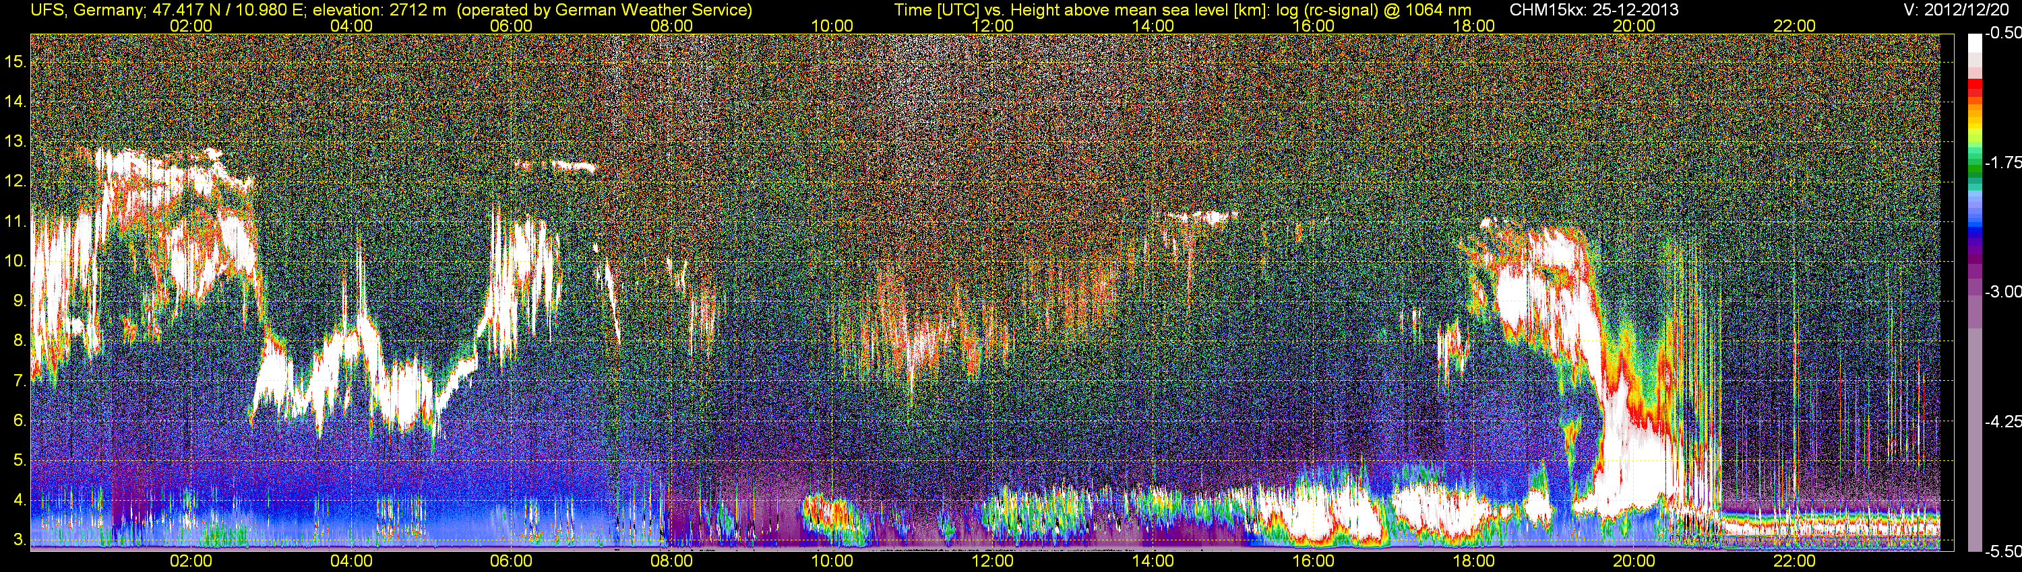This screenshot has width=2022, height=572.
Task: Click the '10:00' tick on the upper time axis
Action: point(832,26)
